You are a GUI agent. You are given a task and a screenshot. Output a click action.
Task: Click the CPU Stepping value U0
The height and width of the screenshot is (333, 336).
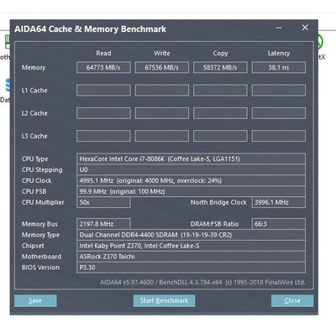(x=191, y=169)
